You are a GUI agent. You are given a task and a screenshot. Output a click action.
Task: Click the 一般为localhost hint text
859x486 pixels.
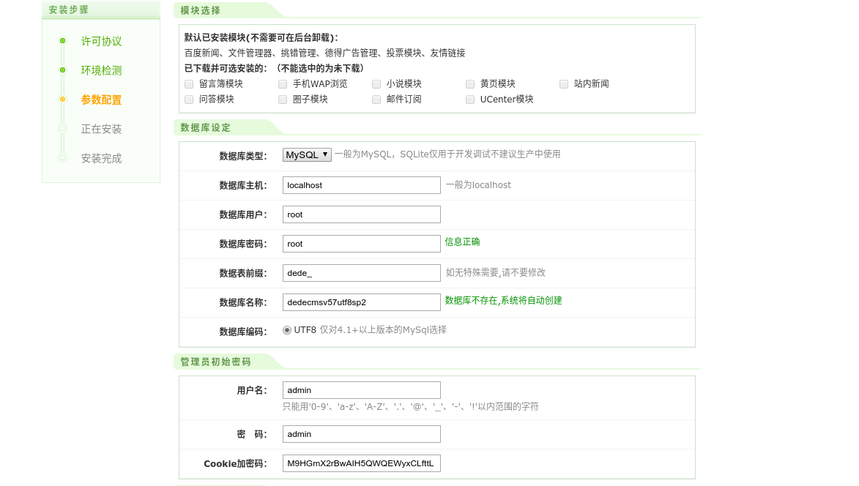[x=478, y=185]
